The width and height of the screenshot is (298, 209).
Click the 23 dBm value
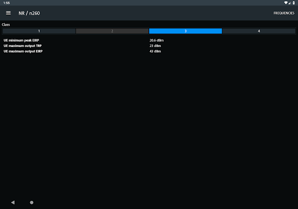pyautogui.click(x=155, y=46)
